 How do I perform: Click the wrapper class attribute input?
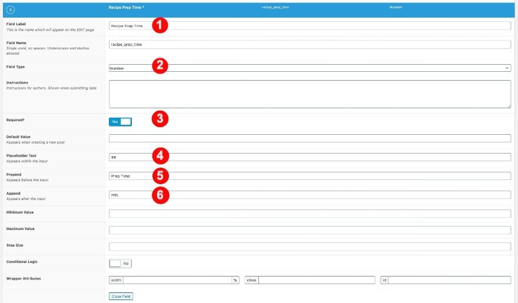(x=317, y=280)
